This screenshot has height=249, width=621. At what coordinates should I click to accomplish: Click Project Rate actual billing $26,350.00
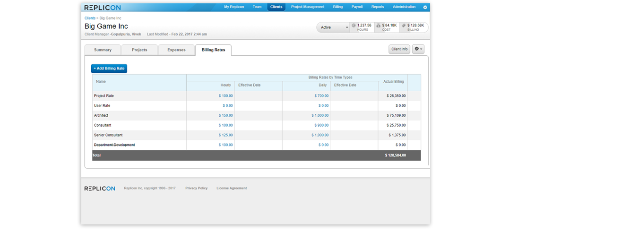click(x=395, y=96)
